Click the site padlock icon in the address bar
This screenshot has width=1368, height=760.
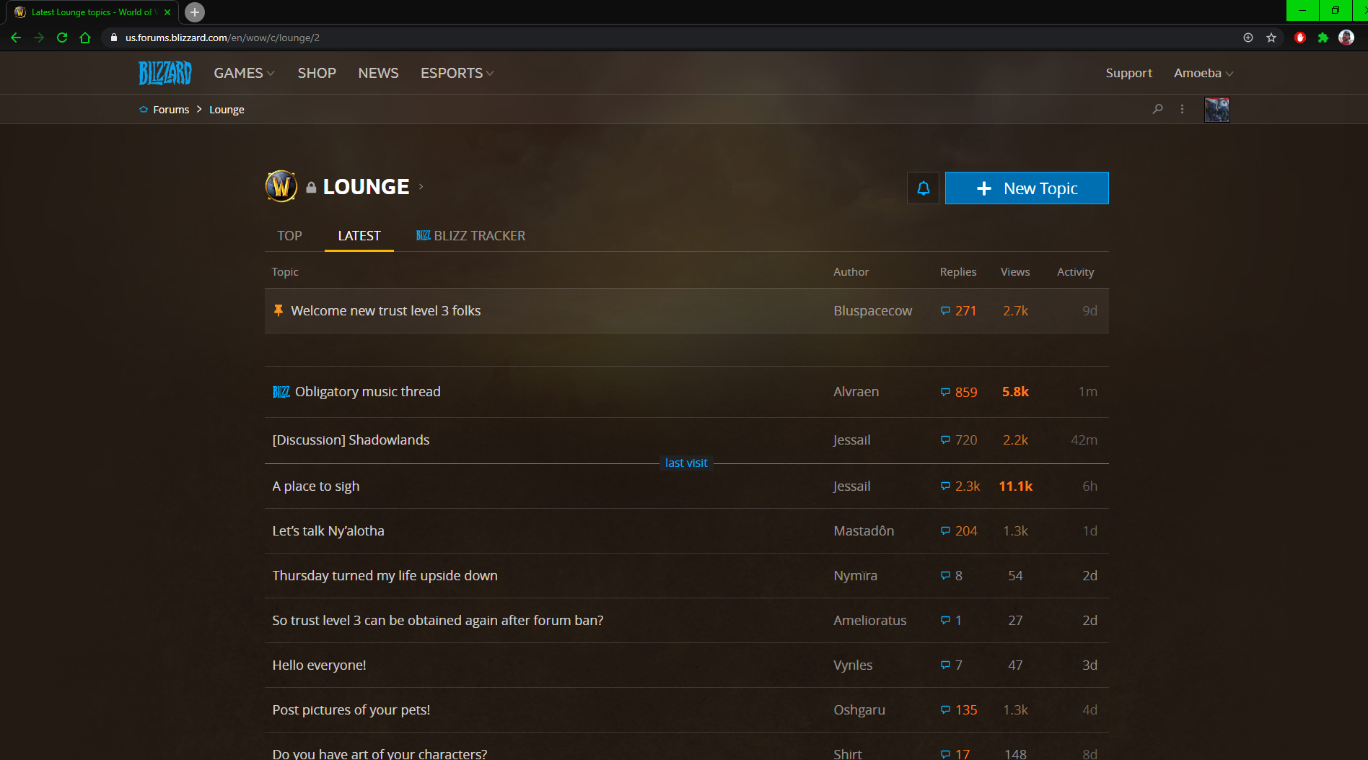point(113,38)
